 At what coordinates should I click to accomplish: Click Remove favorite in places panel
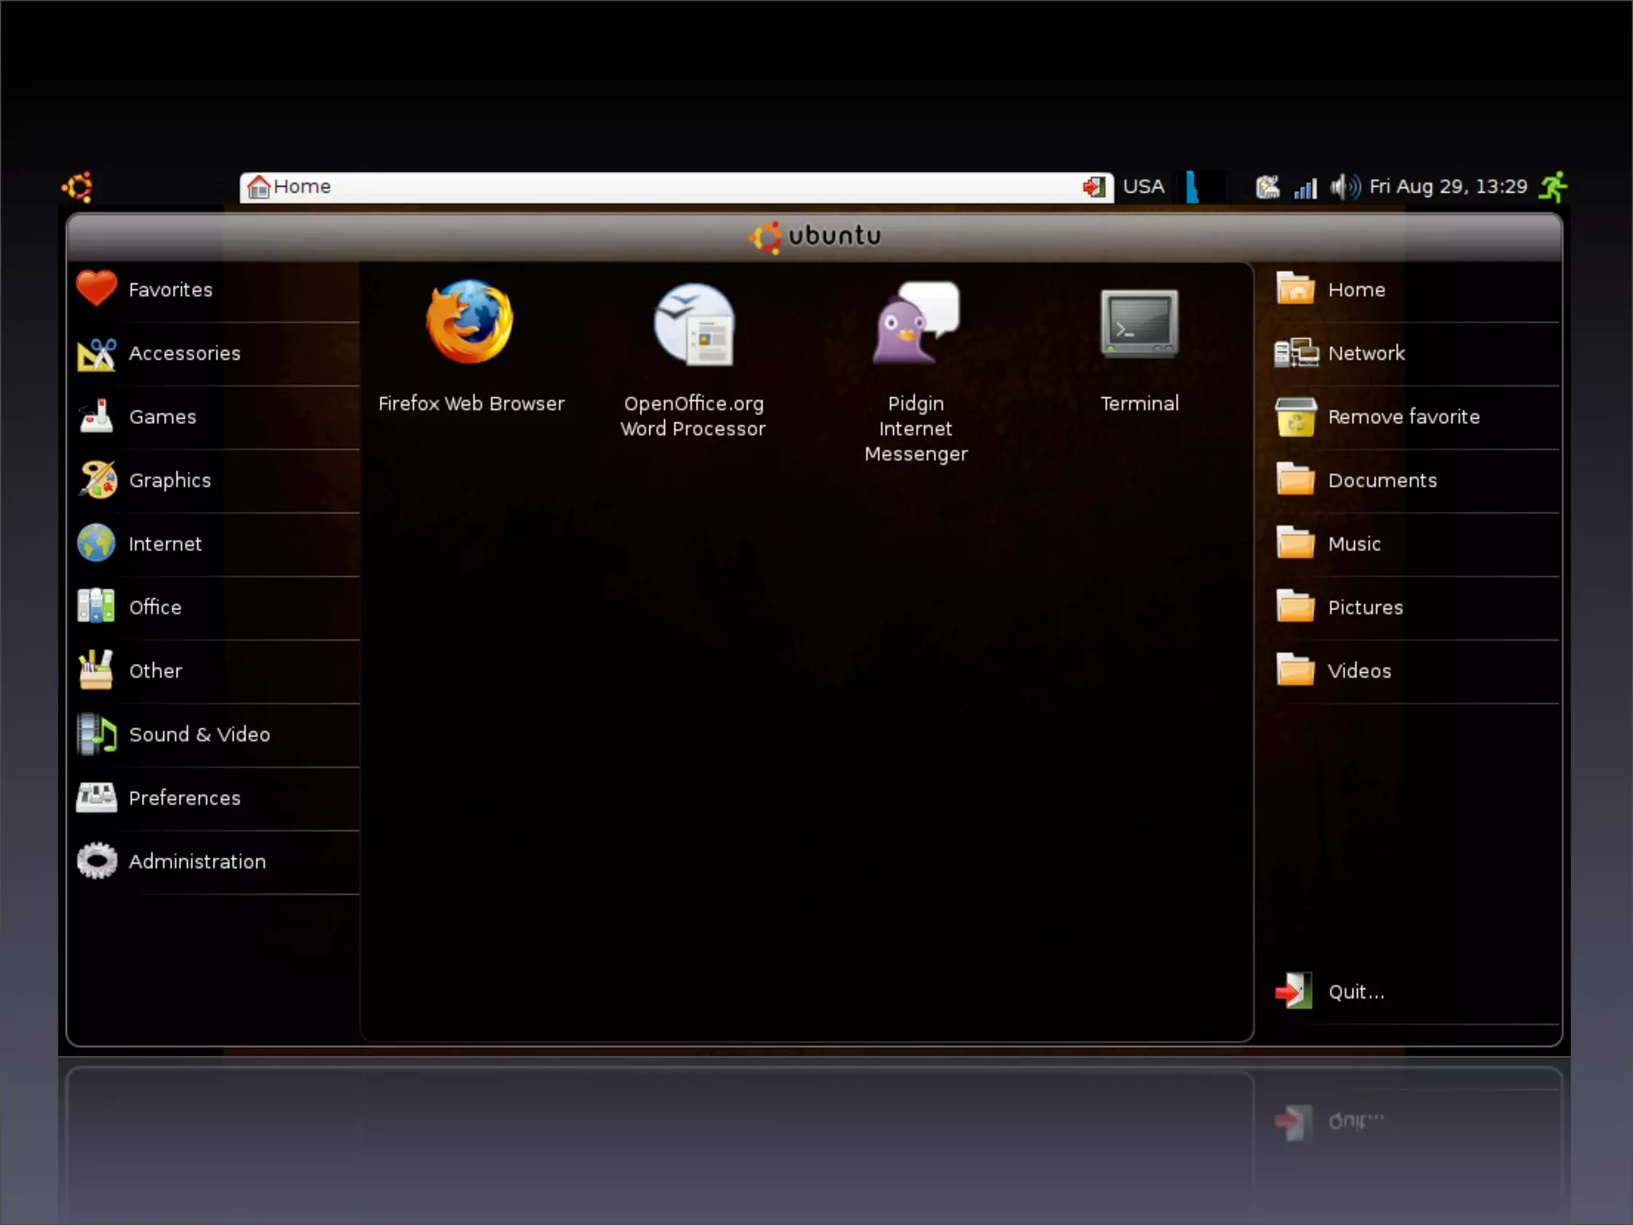[x=1403, y=417]
